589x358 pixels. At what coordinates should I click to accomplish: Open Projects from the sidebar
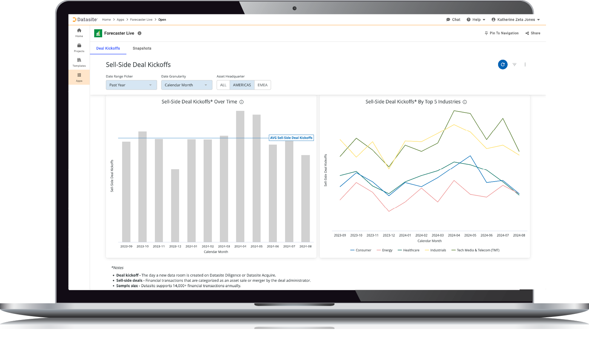(x=79, y=46)
